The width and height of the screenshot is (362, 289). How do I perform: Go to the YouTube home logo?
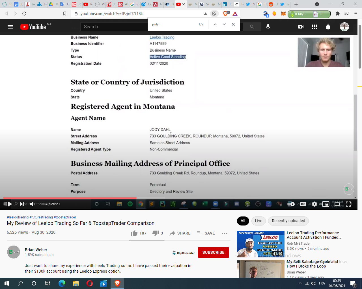33,27
